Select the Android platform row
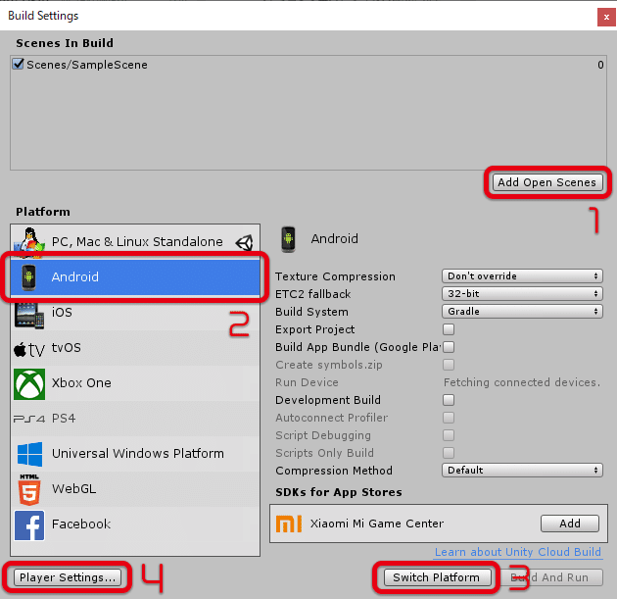617x599 pixels. click(x=135, y=277)
